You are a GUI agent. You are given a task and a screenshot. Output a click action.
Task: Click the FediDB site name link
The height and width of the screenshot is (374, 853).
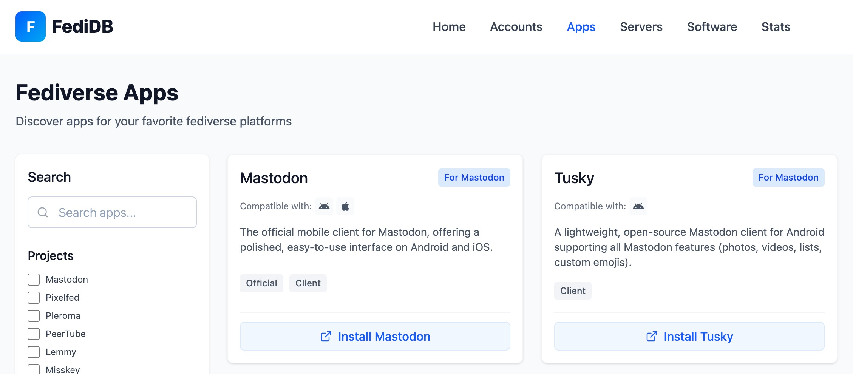[x=83, y=26]
